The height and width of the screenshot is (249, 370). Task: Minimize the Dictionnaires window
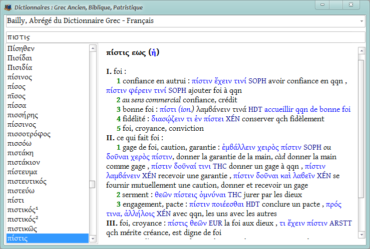(322, 4)
